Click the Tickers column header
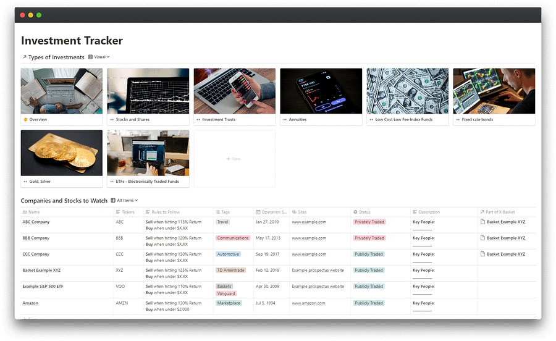 [128, 212]
